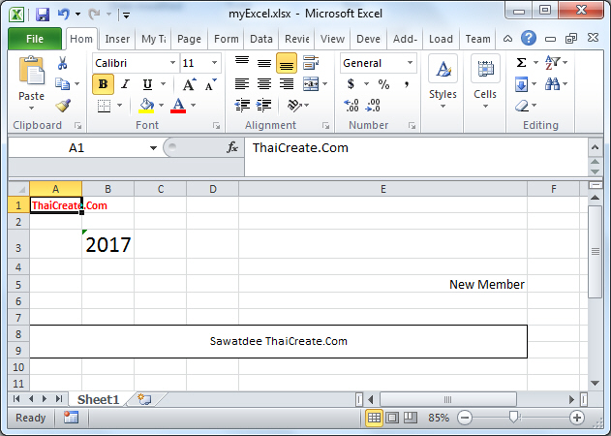
Task: Open the Calibri font name dropdown
Action: 172,63
